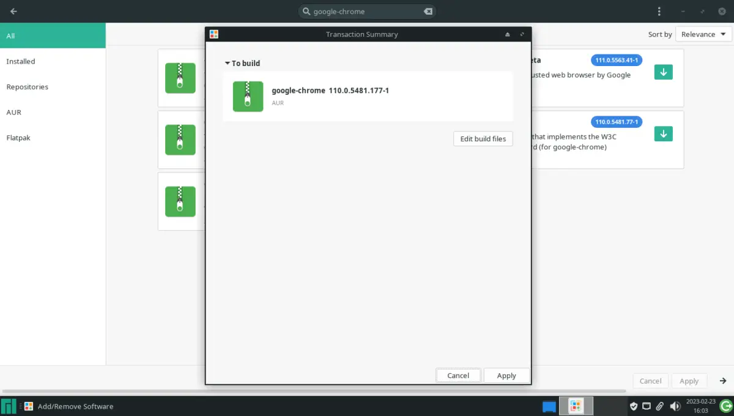
Task: Collapse the To build section
Action: pos(242,63)
